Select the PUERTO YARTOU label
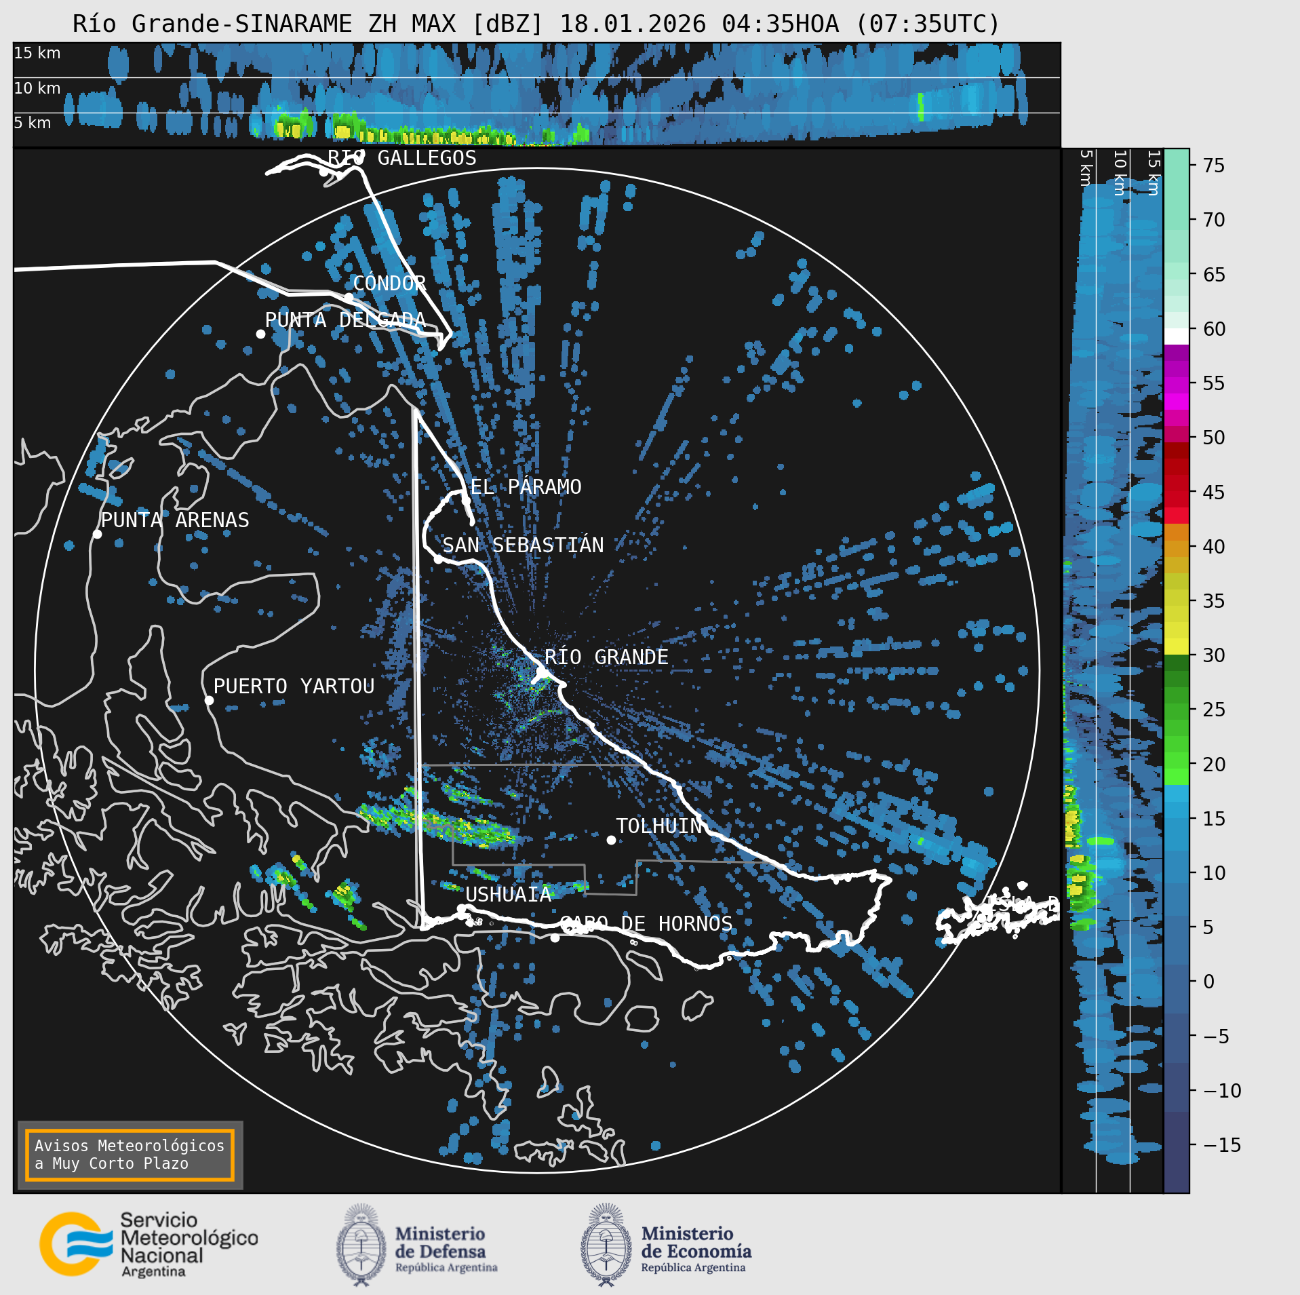The width and height of the screenshot is (1300, 1295). click(x=294, y=687)
